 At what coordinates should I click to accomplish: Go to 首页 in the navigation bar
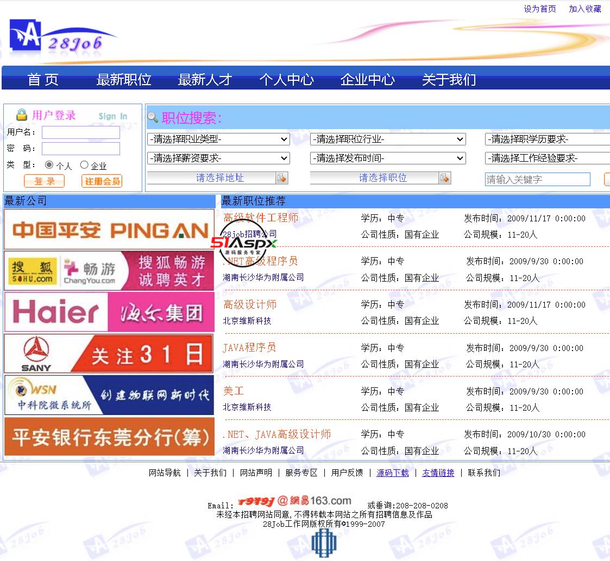click(x=43, y=80)
